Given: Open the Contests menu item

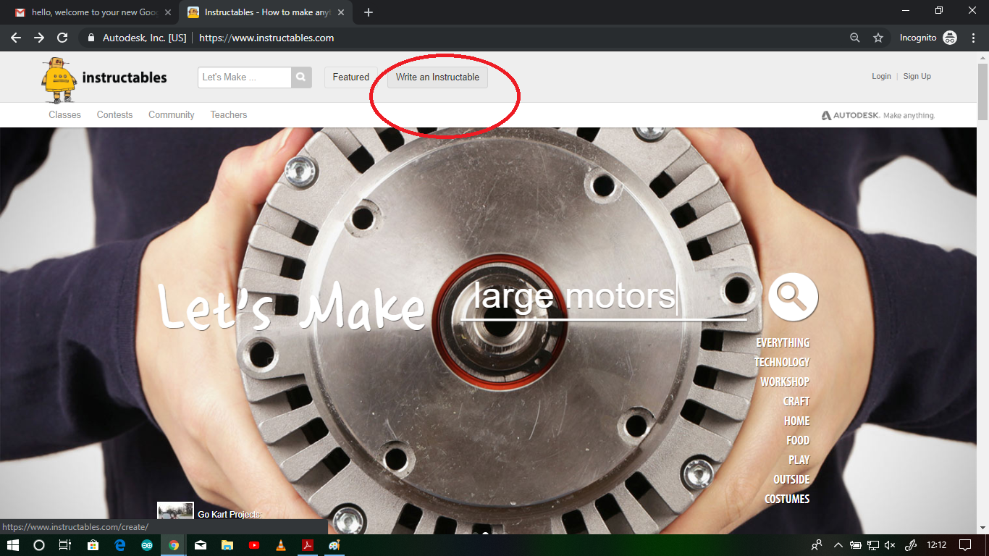Looking at the screenshot, I should 114,114.
